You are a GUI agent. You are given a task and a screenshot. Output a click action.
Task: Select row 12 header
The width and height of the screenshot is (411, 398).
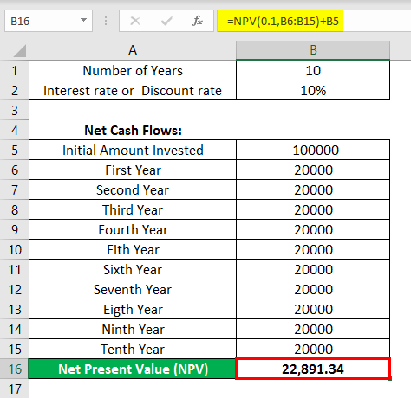tap(15, 289)
